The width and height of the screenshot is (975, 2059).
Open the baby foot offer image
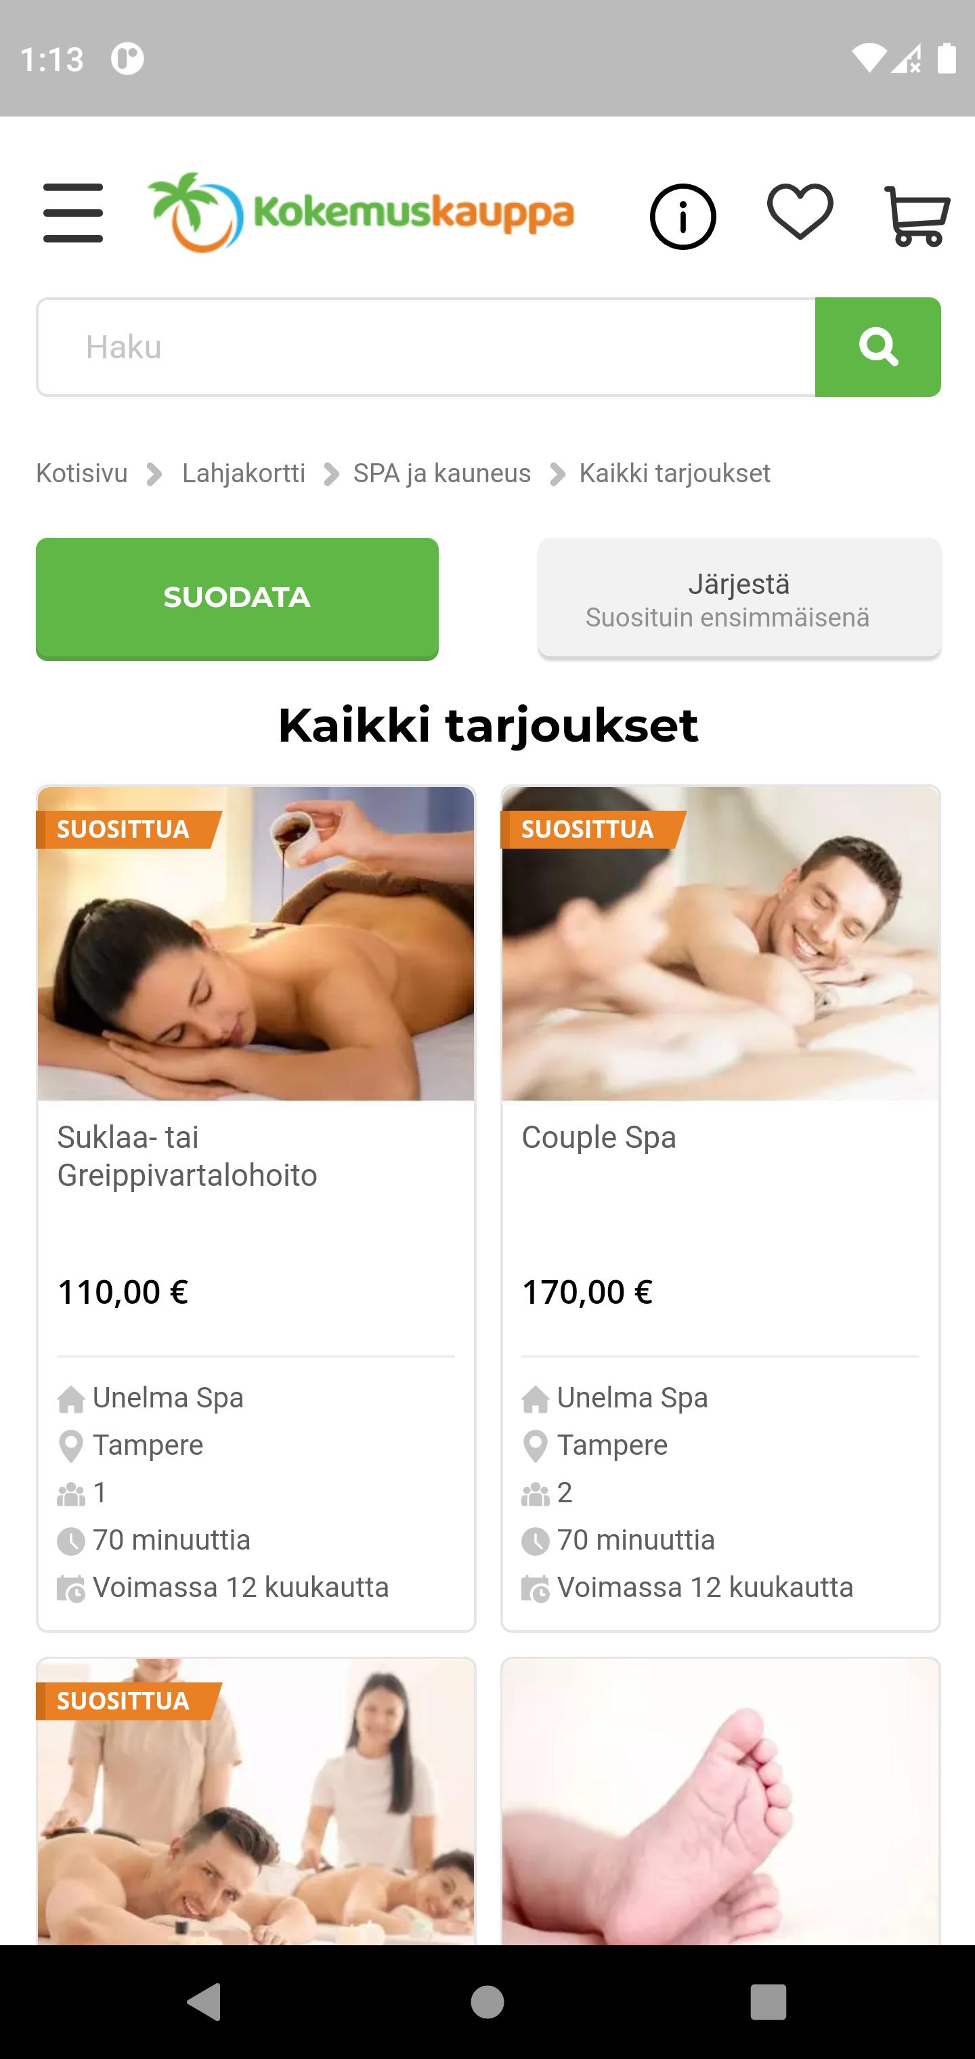click(x=720, y=1802)
